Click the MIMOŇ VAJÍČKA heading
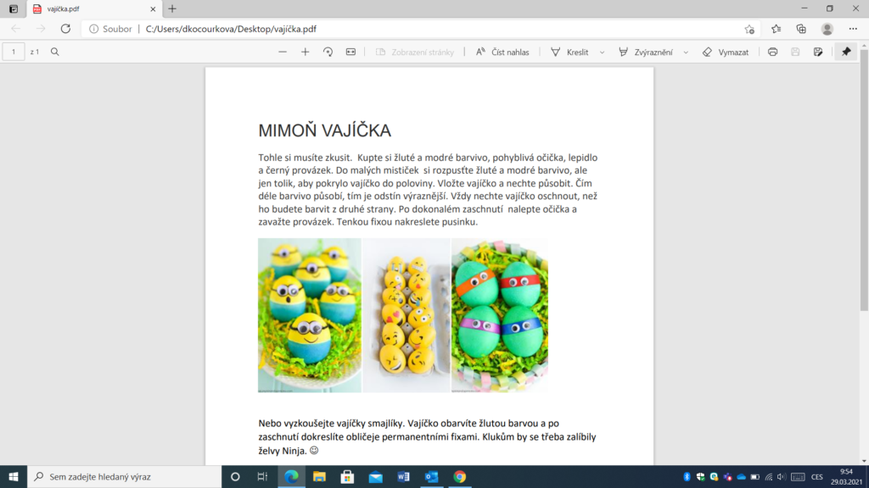Image resolution: width=869 pixels, height=488 pixels. [x=325, y=130]
